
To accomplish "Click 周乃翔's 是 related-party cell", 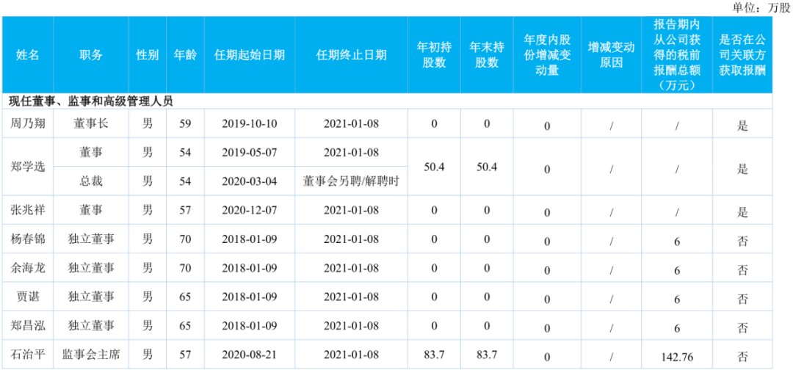I will click(x=742, y=126).
